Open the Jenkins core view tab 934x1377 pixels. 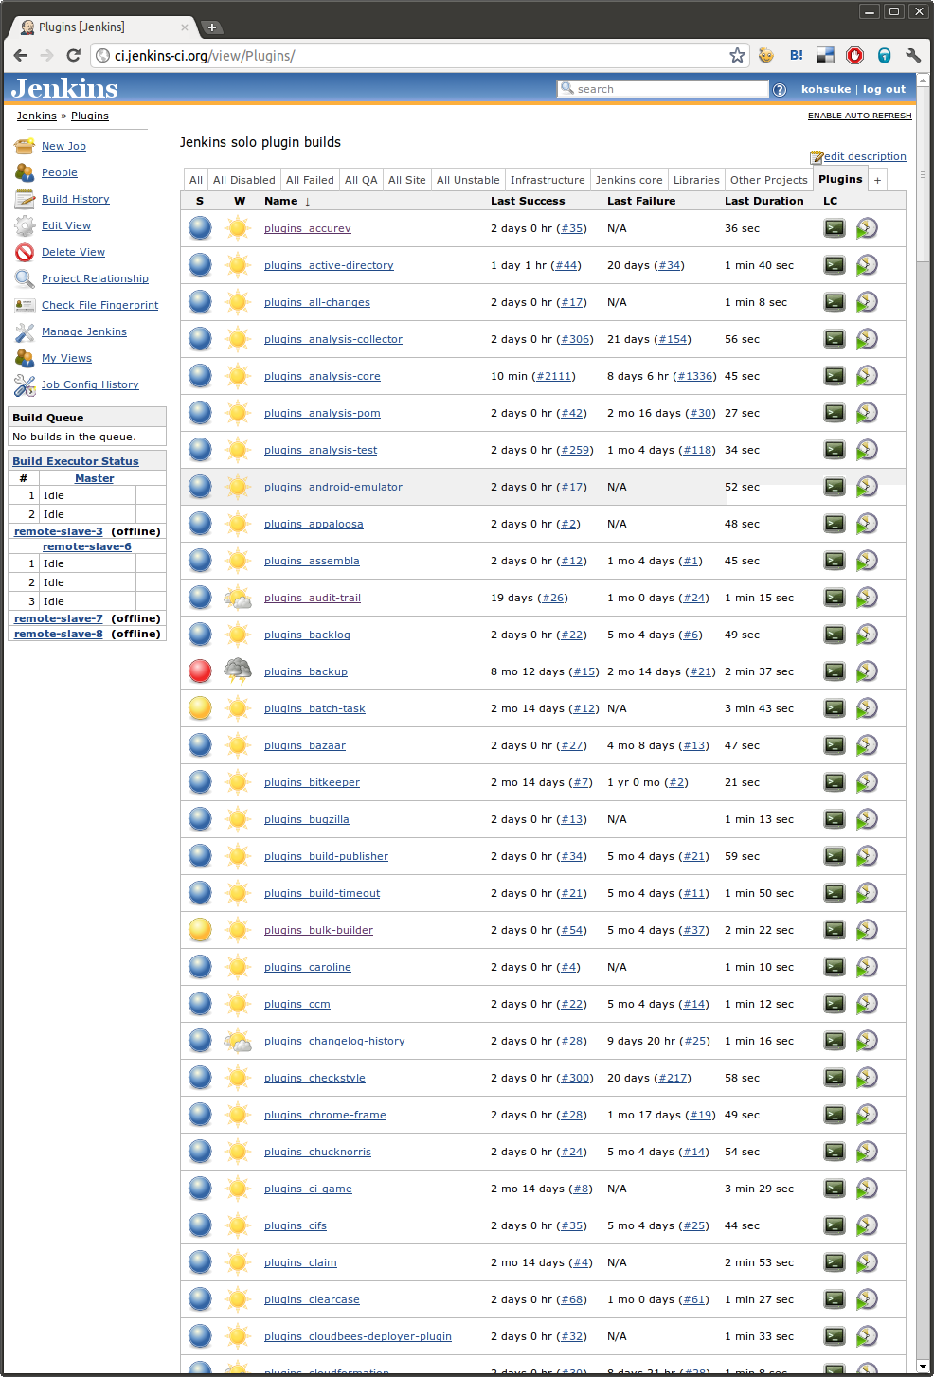click(629, 180)
